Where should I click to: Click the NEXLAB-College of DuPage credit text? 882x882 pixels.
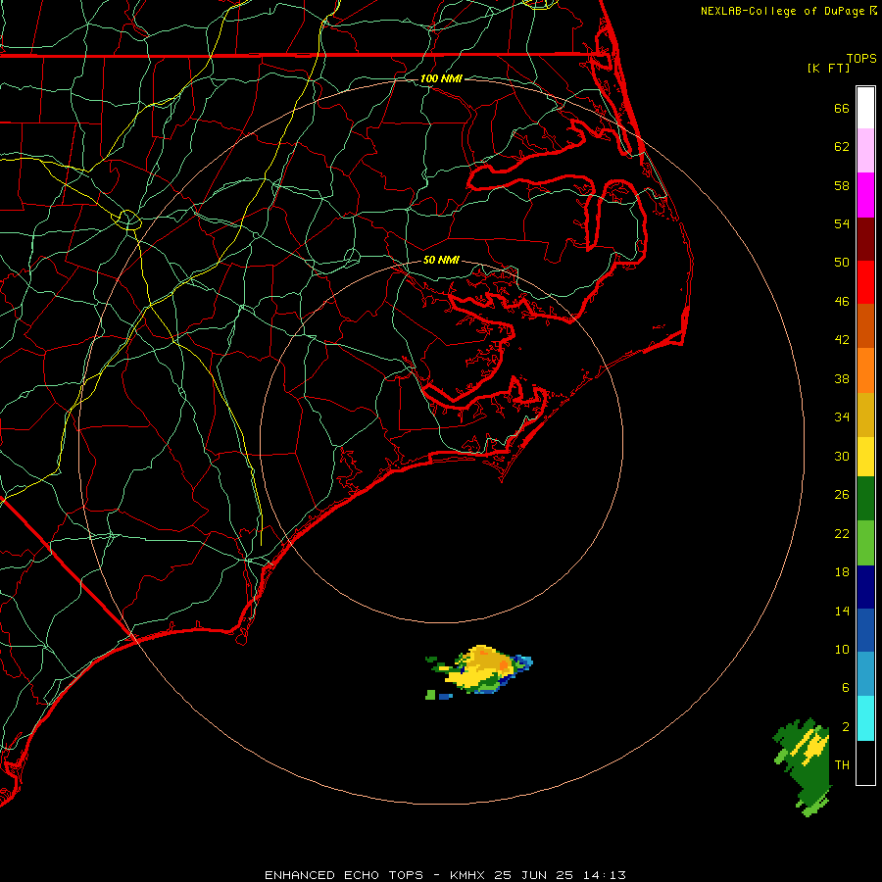pyautogui.click(x=784, y=11)
